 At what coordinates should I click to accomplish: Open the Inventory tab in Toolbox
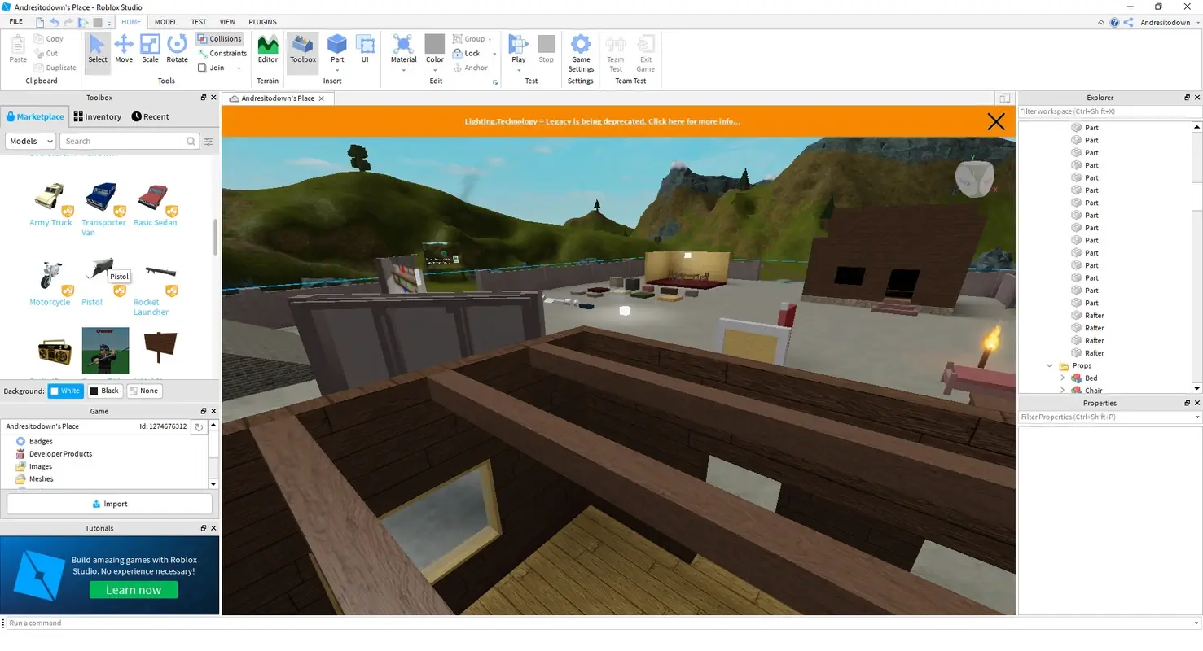point(97,116)
